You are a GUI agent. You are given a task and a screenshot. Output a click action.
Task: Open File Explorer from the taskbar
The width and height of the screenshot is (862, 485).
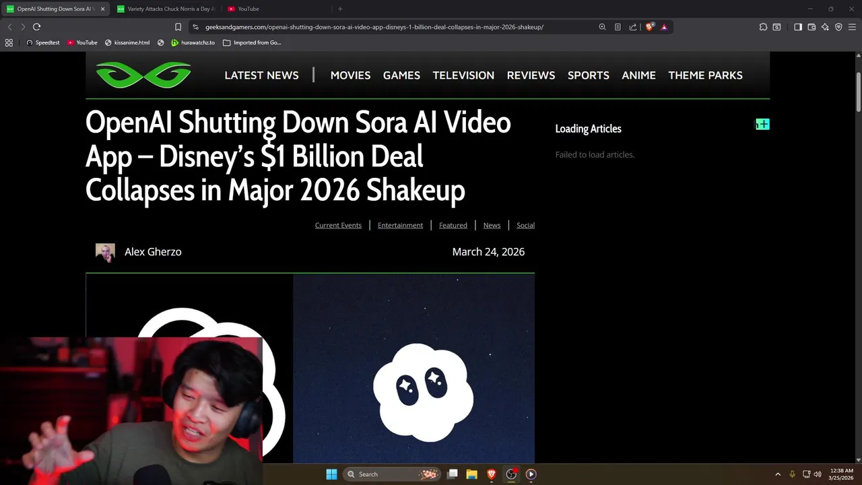pyautogui.click(x=471, y=474)
